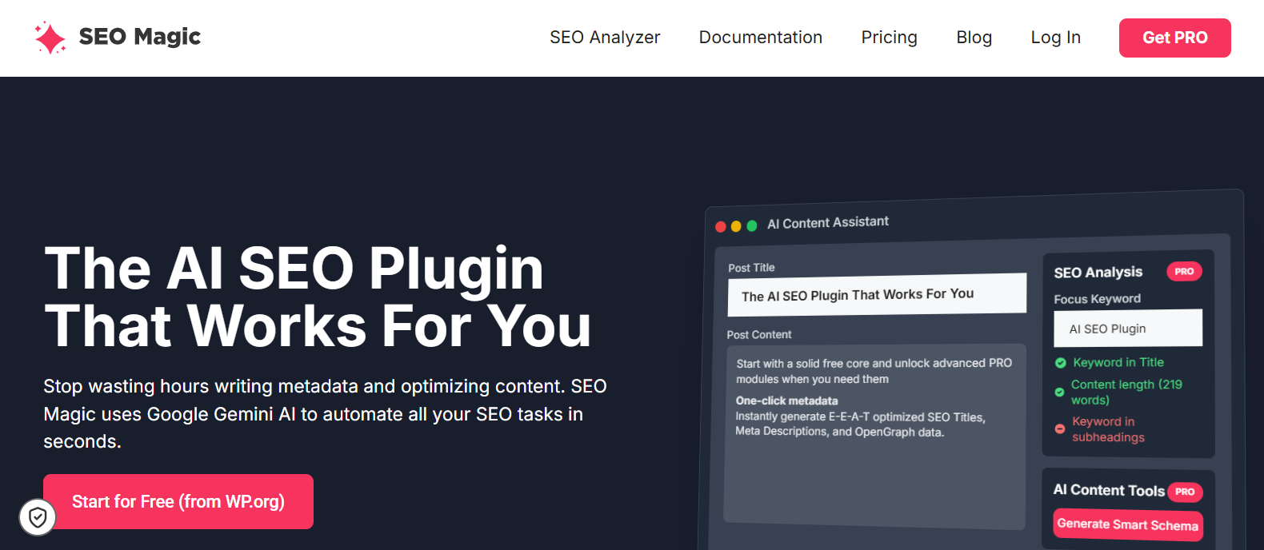Open the shield privacy badge icon
This screenshot has height=550, width=1264.
38,517
